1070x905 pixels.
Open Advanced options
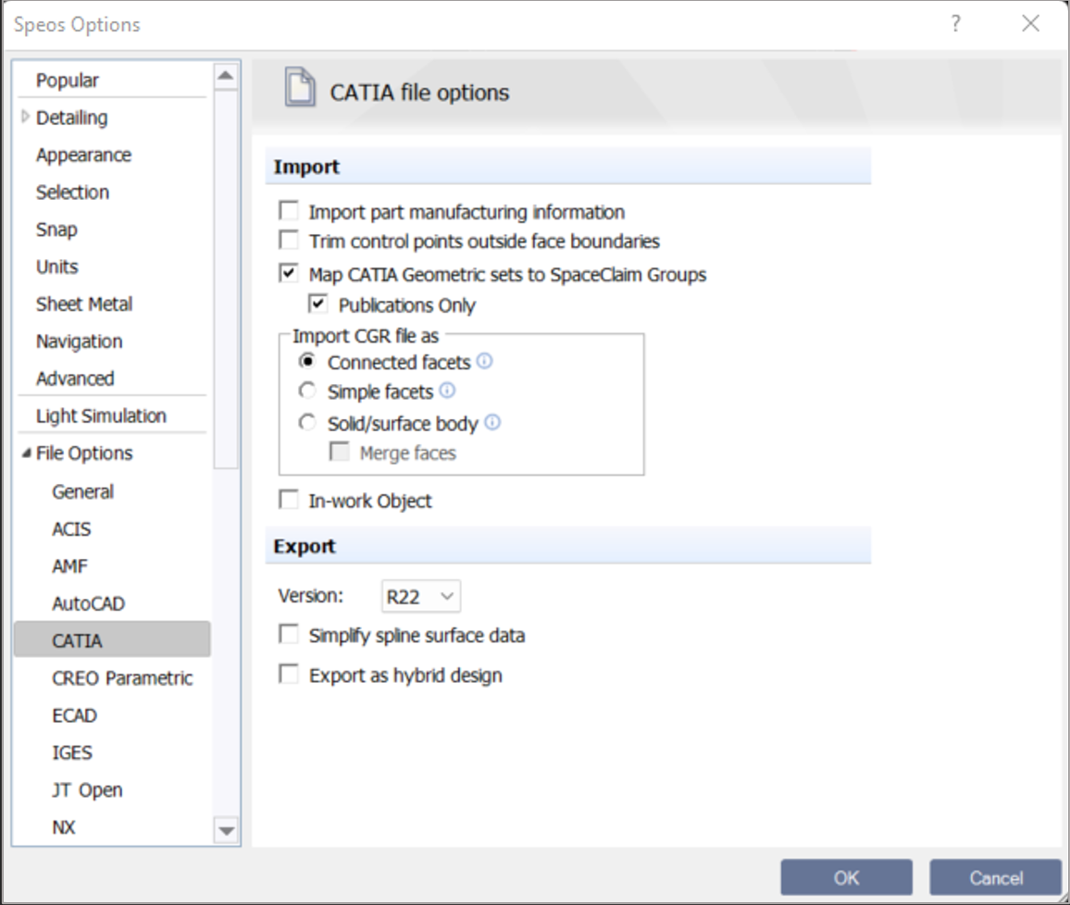click(x=75, y=378)
